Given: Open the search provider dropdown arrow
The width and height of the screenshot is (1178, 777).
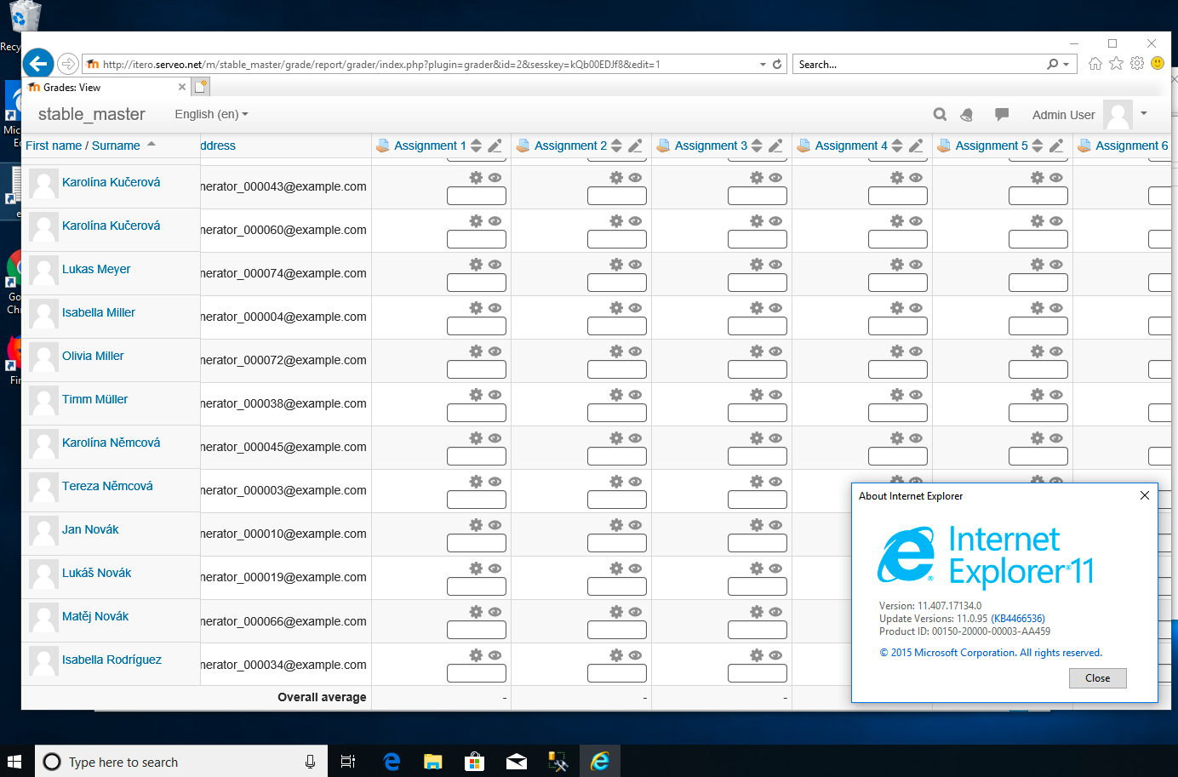Looking at the screenshot, I should (1066, 65).
